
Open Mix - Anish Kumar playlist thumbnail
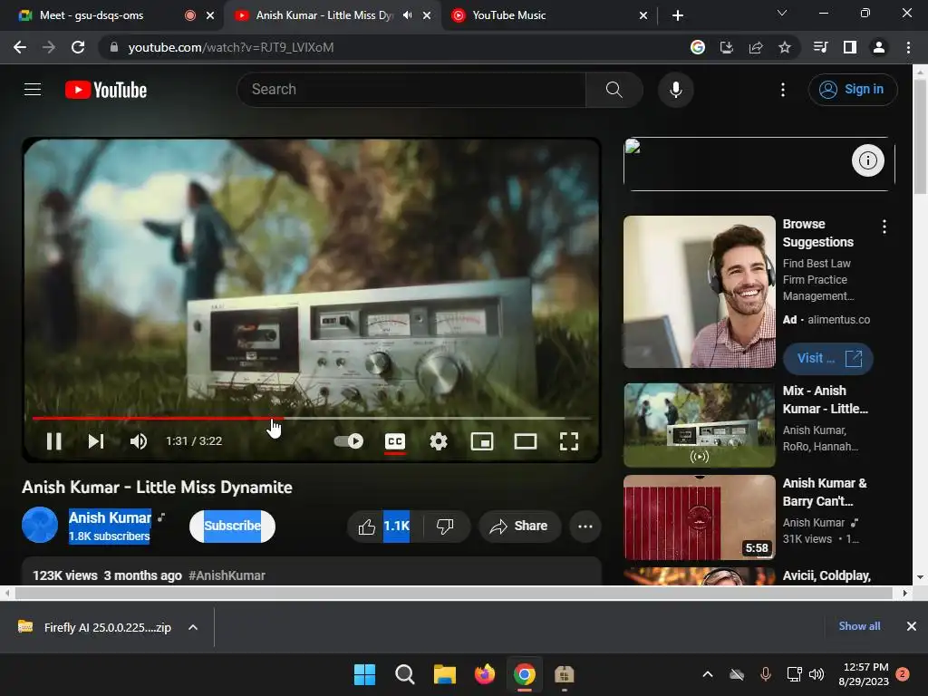[699, 426]
